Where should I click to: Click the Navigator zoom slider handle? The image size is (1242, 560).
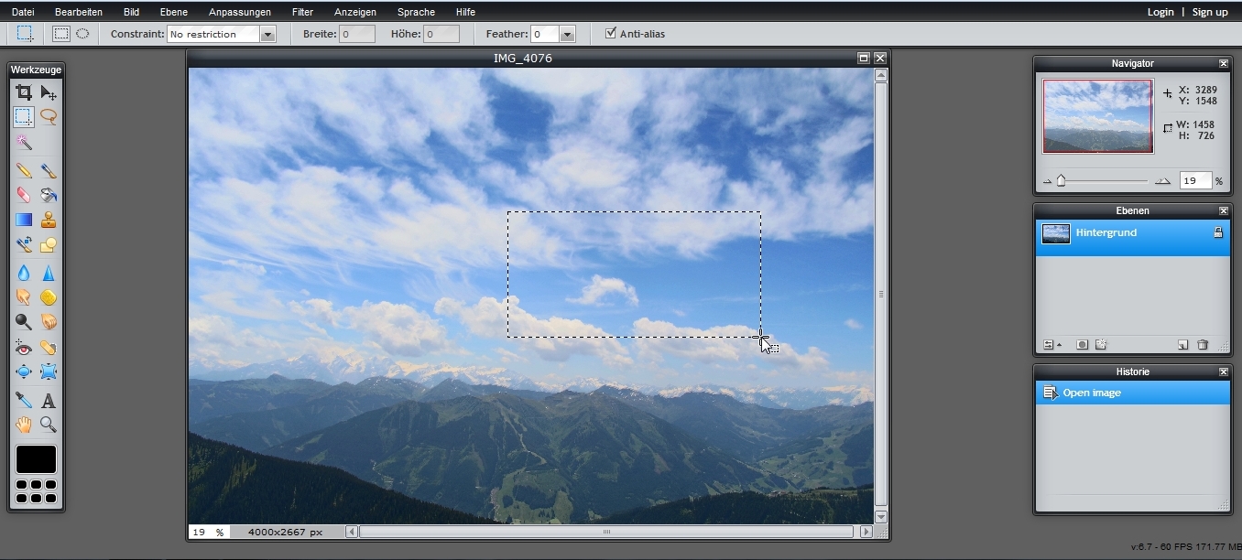pyautogui.click(x=1061, y=181)
